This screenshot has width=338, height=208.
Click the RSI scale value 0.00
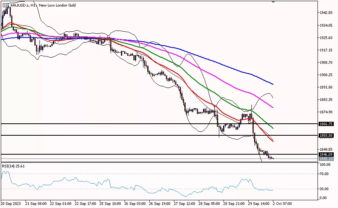323,198
